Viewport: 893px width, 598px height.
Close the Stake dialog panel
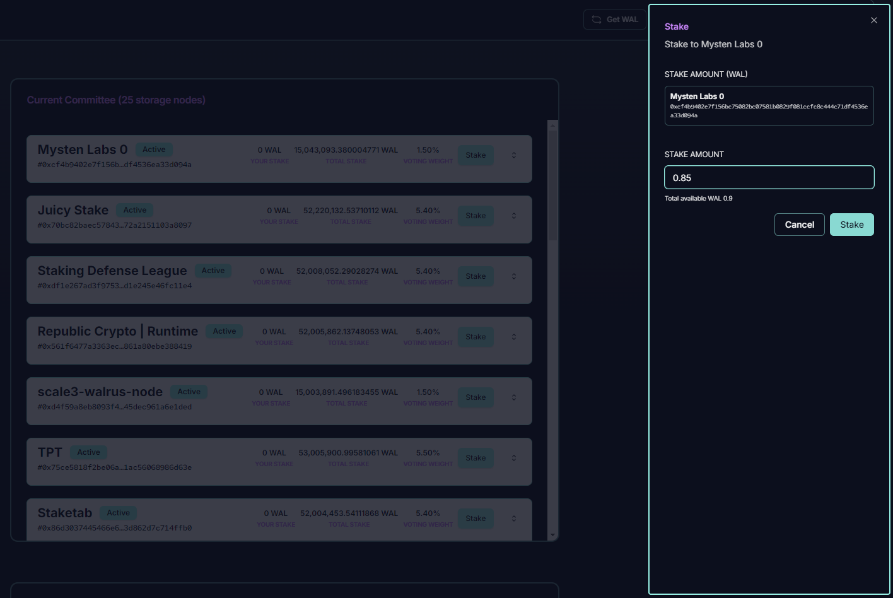pos(873,20)
